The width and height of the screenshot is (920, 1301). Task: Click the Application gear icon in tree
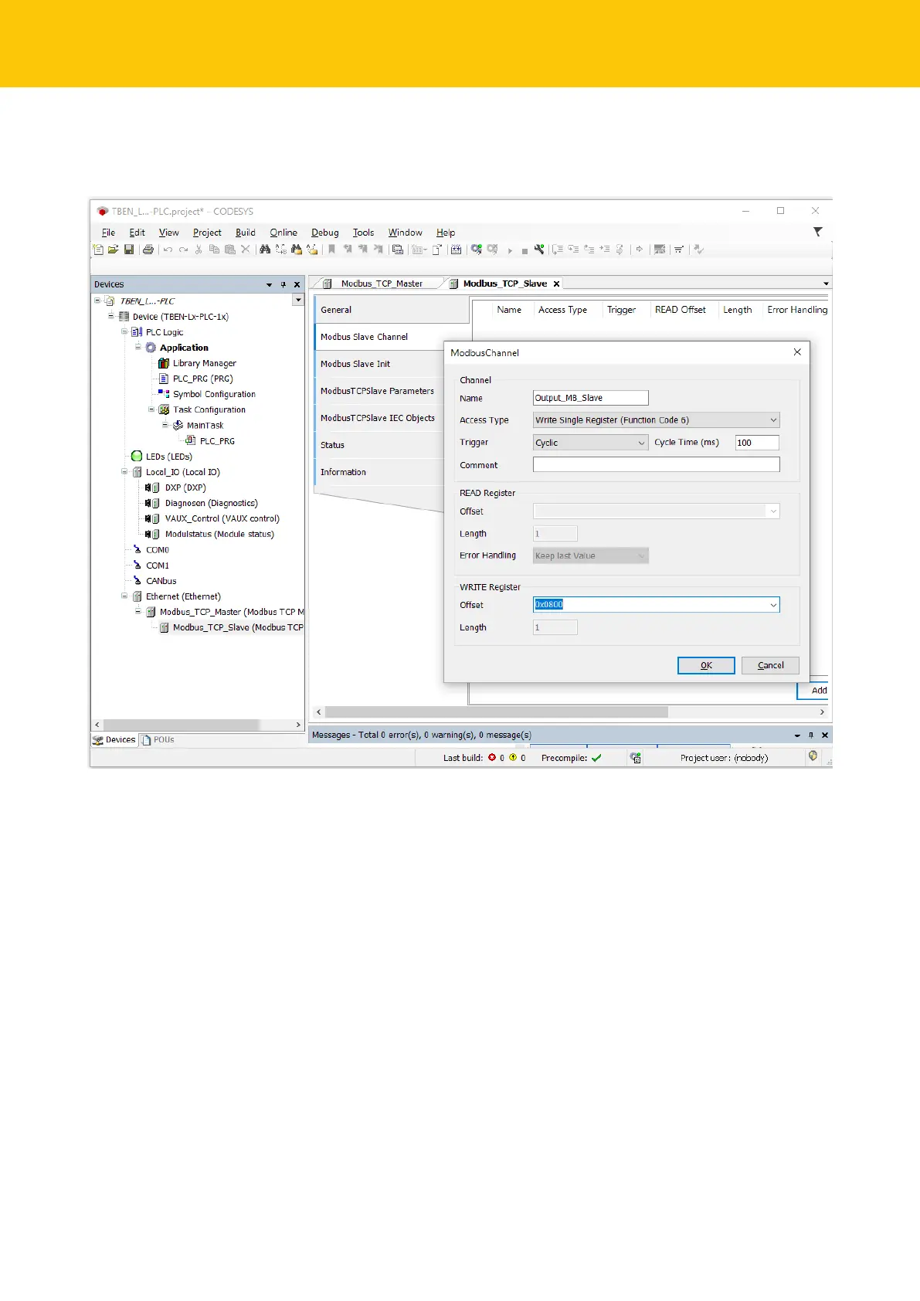click(x=151, y=348)
